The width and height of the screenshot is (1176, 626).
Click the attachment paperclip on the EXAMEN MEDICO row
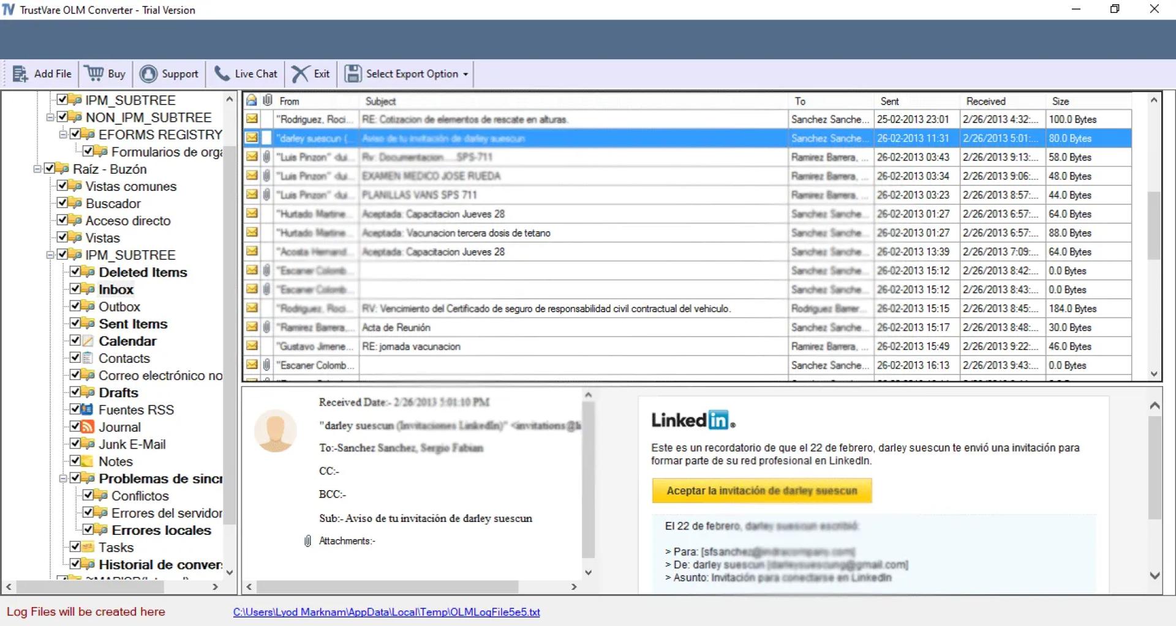[266, 176]
